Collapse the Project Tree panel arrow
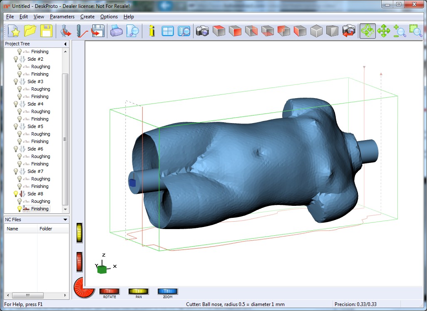 (65, 44)
